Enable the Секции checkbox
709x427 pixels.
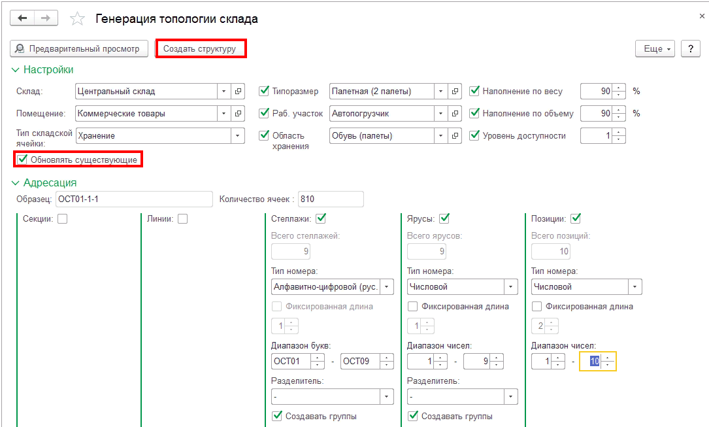tap(63, 219)
